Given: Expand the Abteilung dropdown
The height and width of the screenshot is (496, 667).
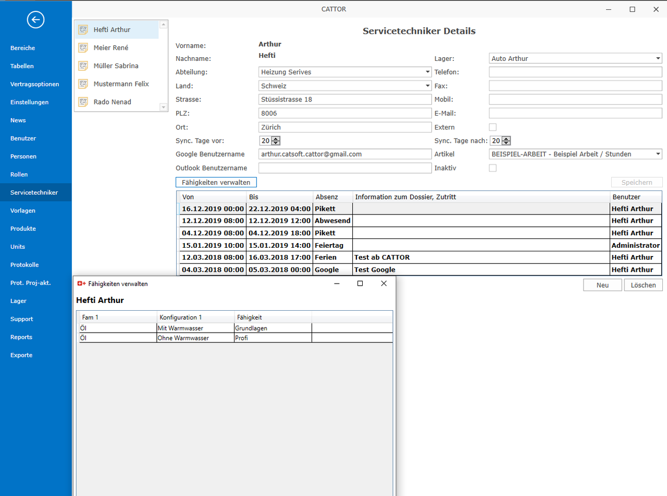Looking at the screenshot, I should (427, 72).
